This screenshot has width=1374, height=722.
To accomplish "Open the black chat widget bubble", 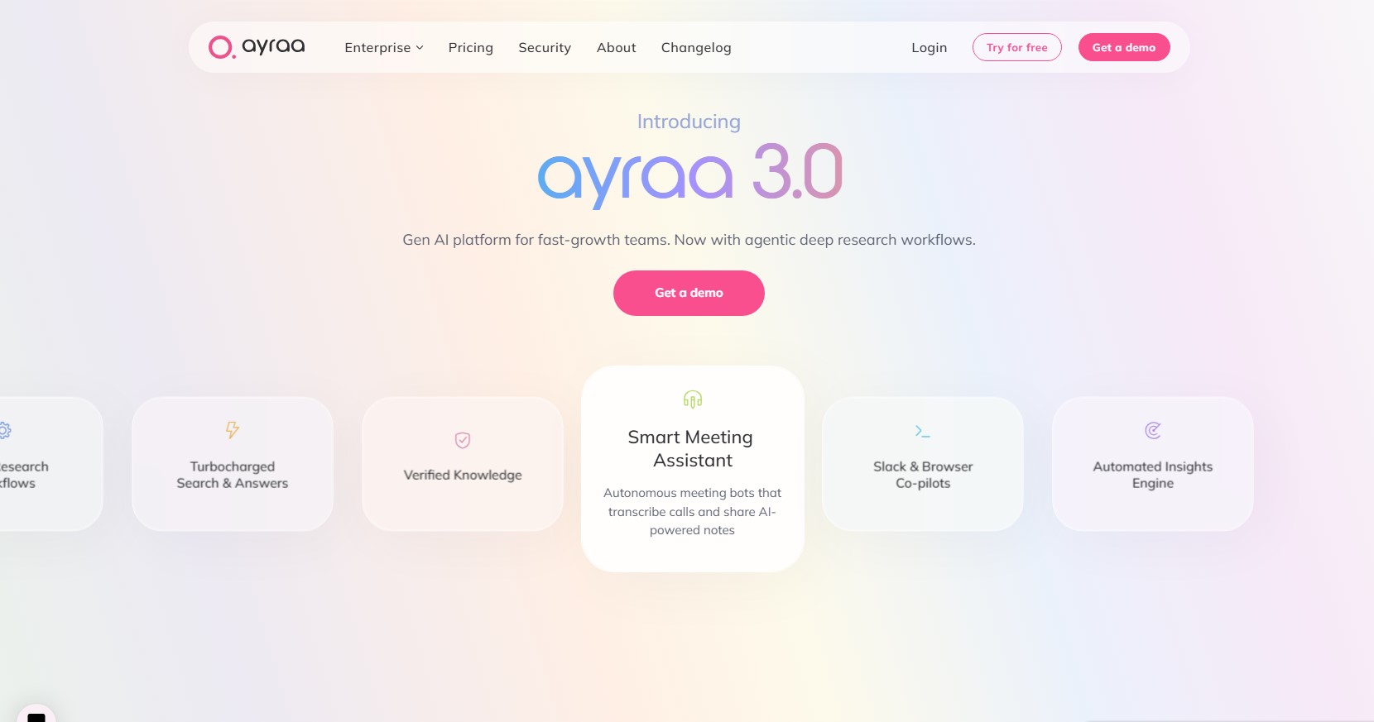I will (36, 715).
